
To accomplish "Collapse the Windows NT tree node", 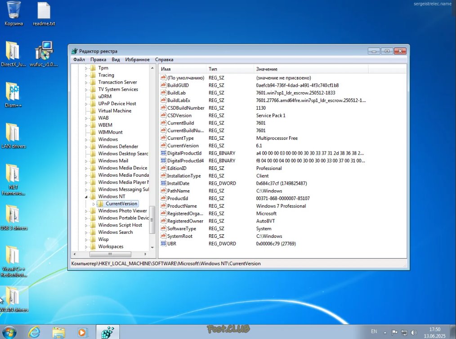I will [86, 197].
